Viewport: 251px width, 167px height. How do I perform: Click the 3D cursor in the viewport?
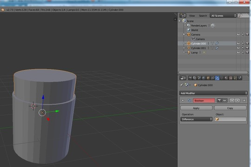point(33,106)
